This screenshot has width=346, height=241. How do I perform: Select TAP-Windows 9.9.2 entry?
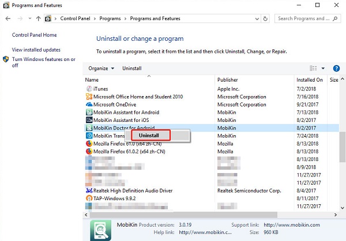pos(115,198)
